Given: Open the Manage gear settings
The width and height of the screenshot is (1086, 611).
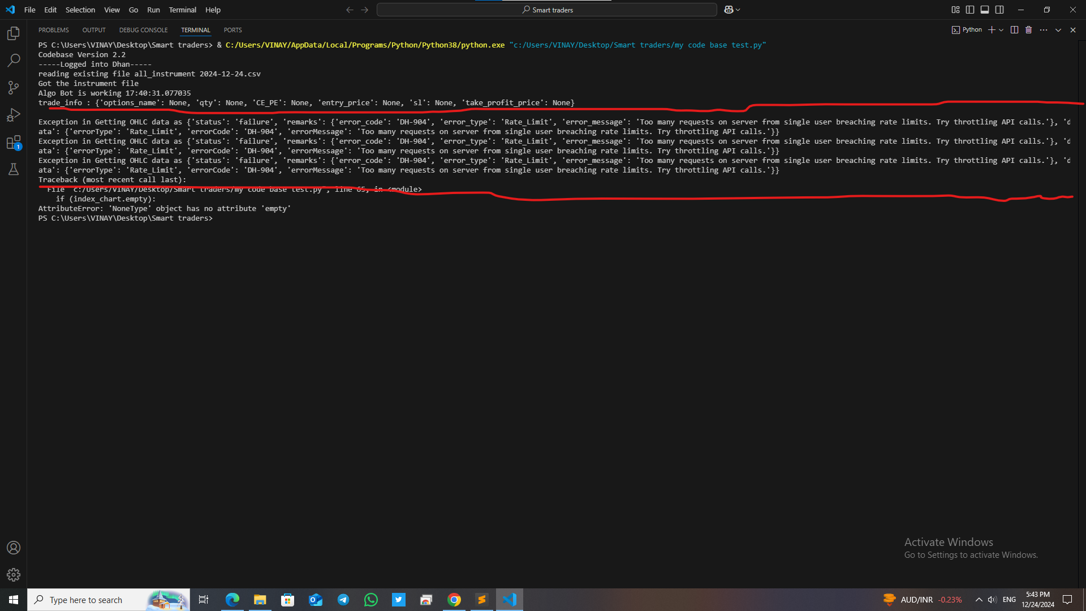Looking at the screenshot, I should (x=14, y=575).
